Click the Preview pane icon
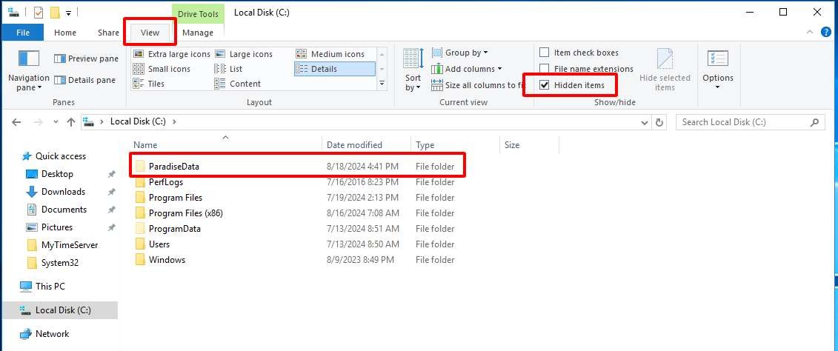The height and width of the screenshot is (351, 838). [x=61, y=58]
